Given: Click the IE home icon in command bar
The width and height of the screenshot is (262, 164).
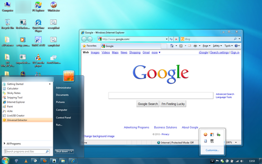Looking at the screenshot, I should point(172,46).
